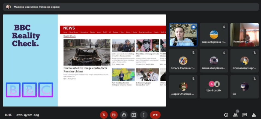This screenshot has width=261, height=119.
Task: Click 'War in Ukraine' in BBC navigation
Action: point(74,32)
